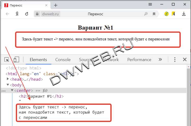
Task: Expand the head node
Action: (x=8, y=79)
